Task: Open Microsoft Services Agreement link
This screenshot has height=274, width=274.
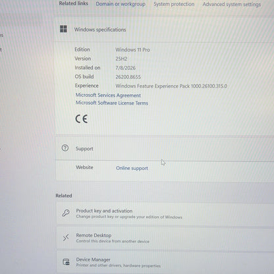Action: (x=108, y=95)
